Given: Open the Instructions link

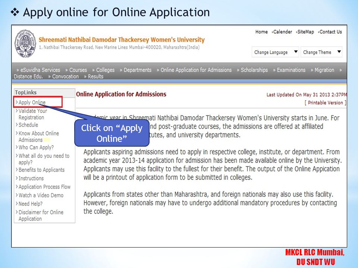Looking at the screenshot, I should pyautogui.click(x=31, y=178).
